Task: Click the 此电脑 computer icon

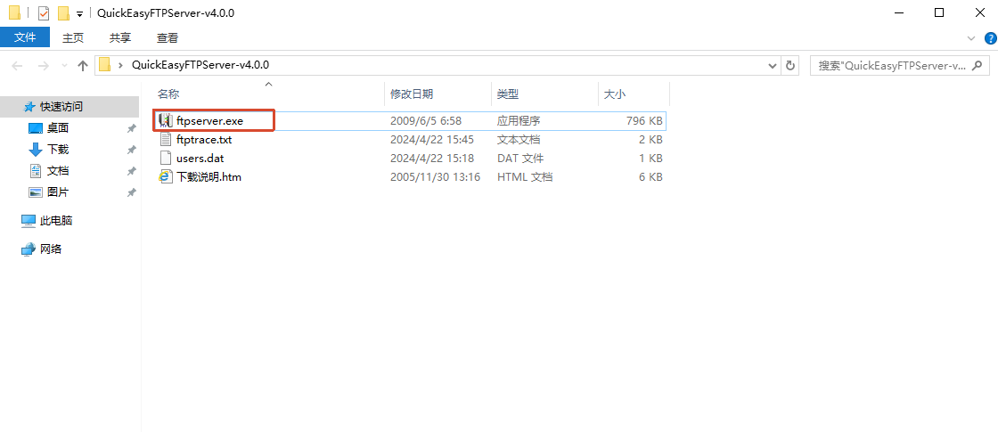Action: tap(29, 221)
